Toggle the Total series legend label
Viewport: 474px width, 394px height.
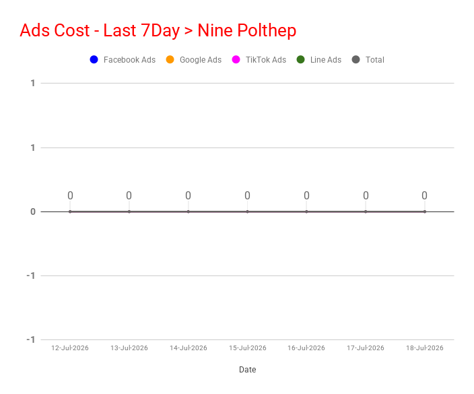pyautogui.click(x=375, y=60)
